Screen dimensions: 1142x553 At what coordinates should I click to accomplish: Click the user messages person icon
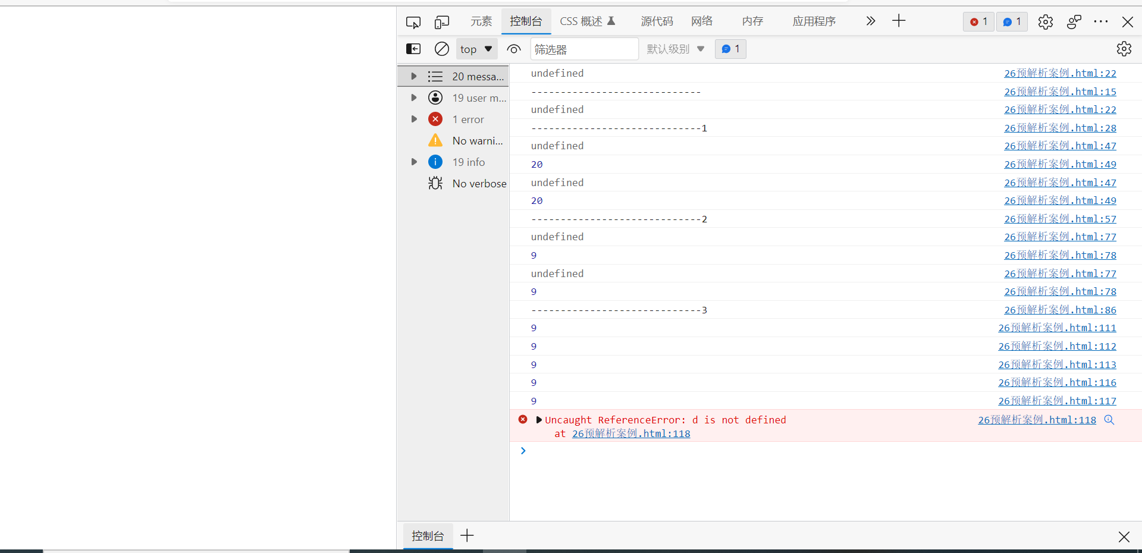(x=435, y=98)
